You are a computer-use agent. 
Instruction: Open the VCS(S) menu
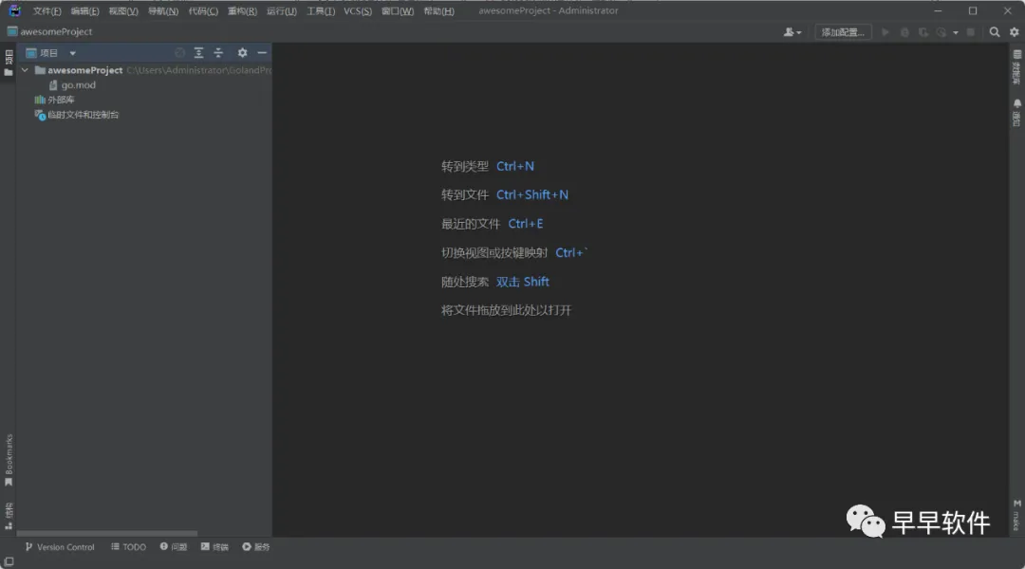pos(358,11)
